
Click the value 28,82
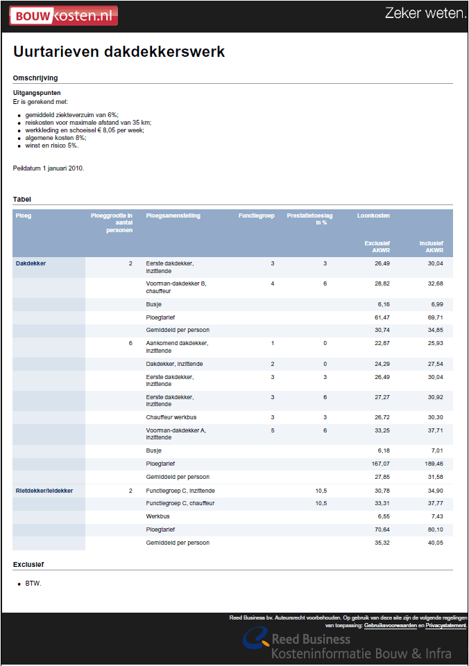pyautogui.click(x=382, y=283)
